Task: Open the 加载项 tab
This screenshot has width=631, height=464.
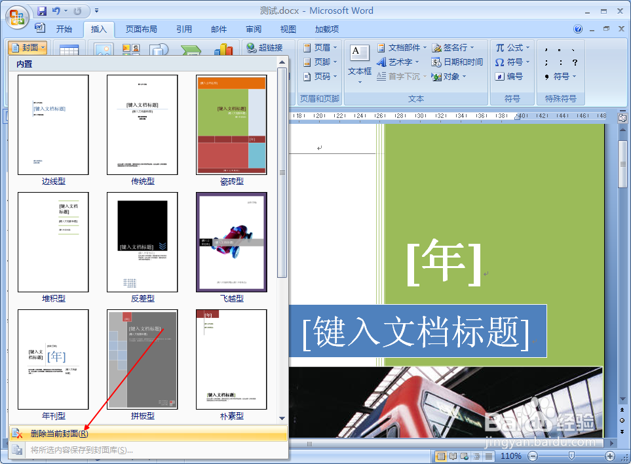Action: 327,29
